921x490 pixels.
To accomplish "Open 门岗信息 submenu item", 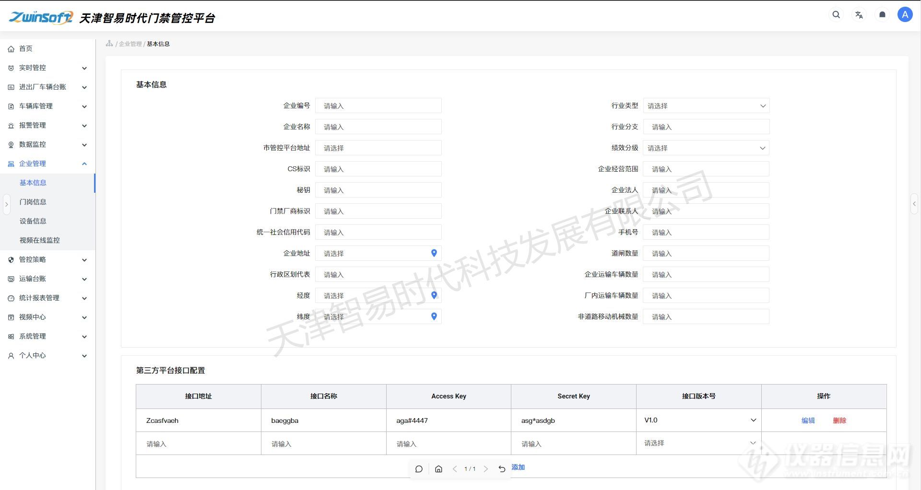I will point(48,202).
